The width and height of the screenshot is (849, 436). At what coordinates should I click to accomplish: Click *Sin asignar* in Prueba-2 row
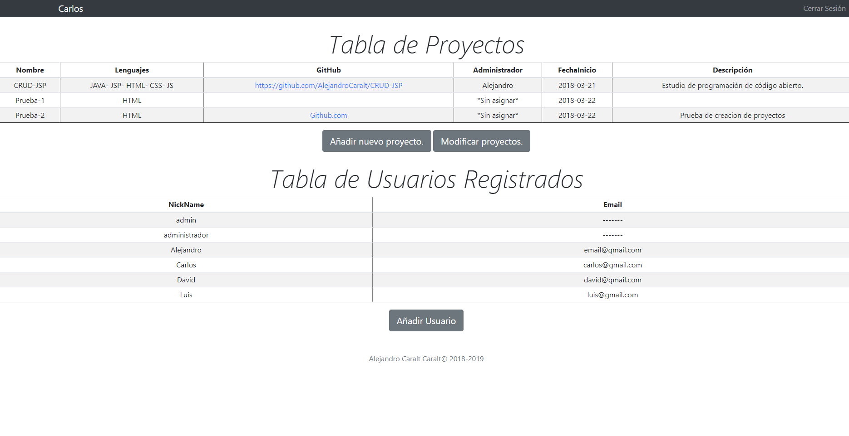click(498, 115)
